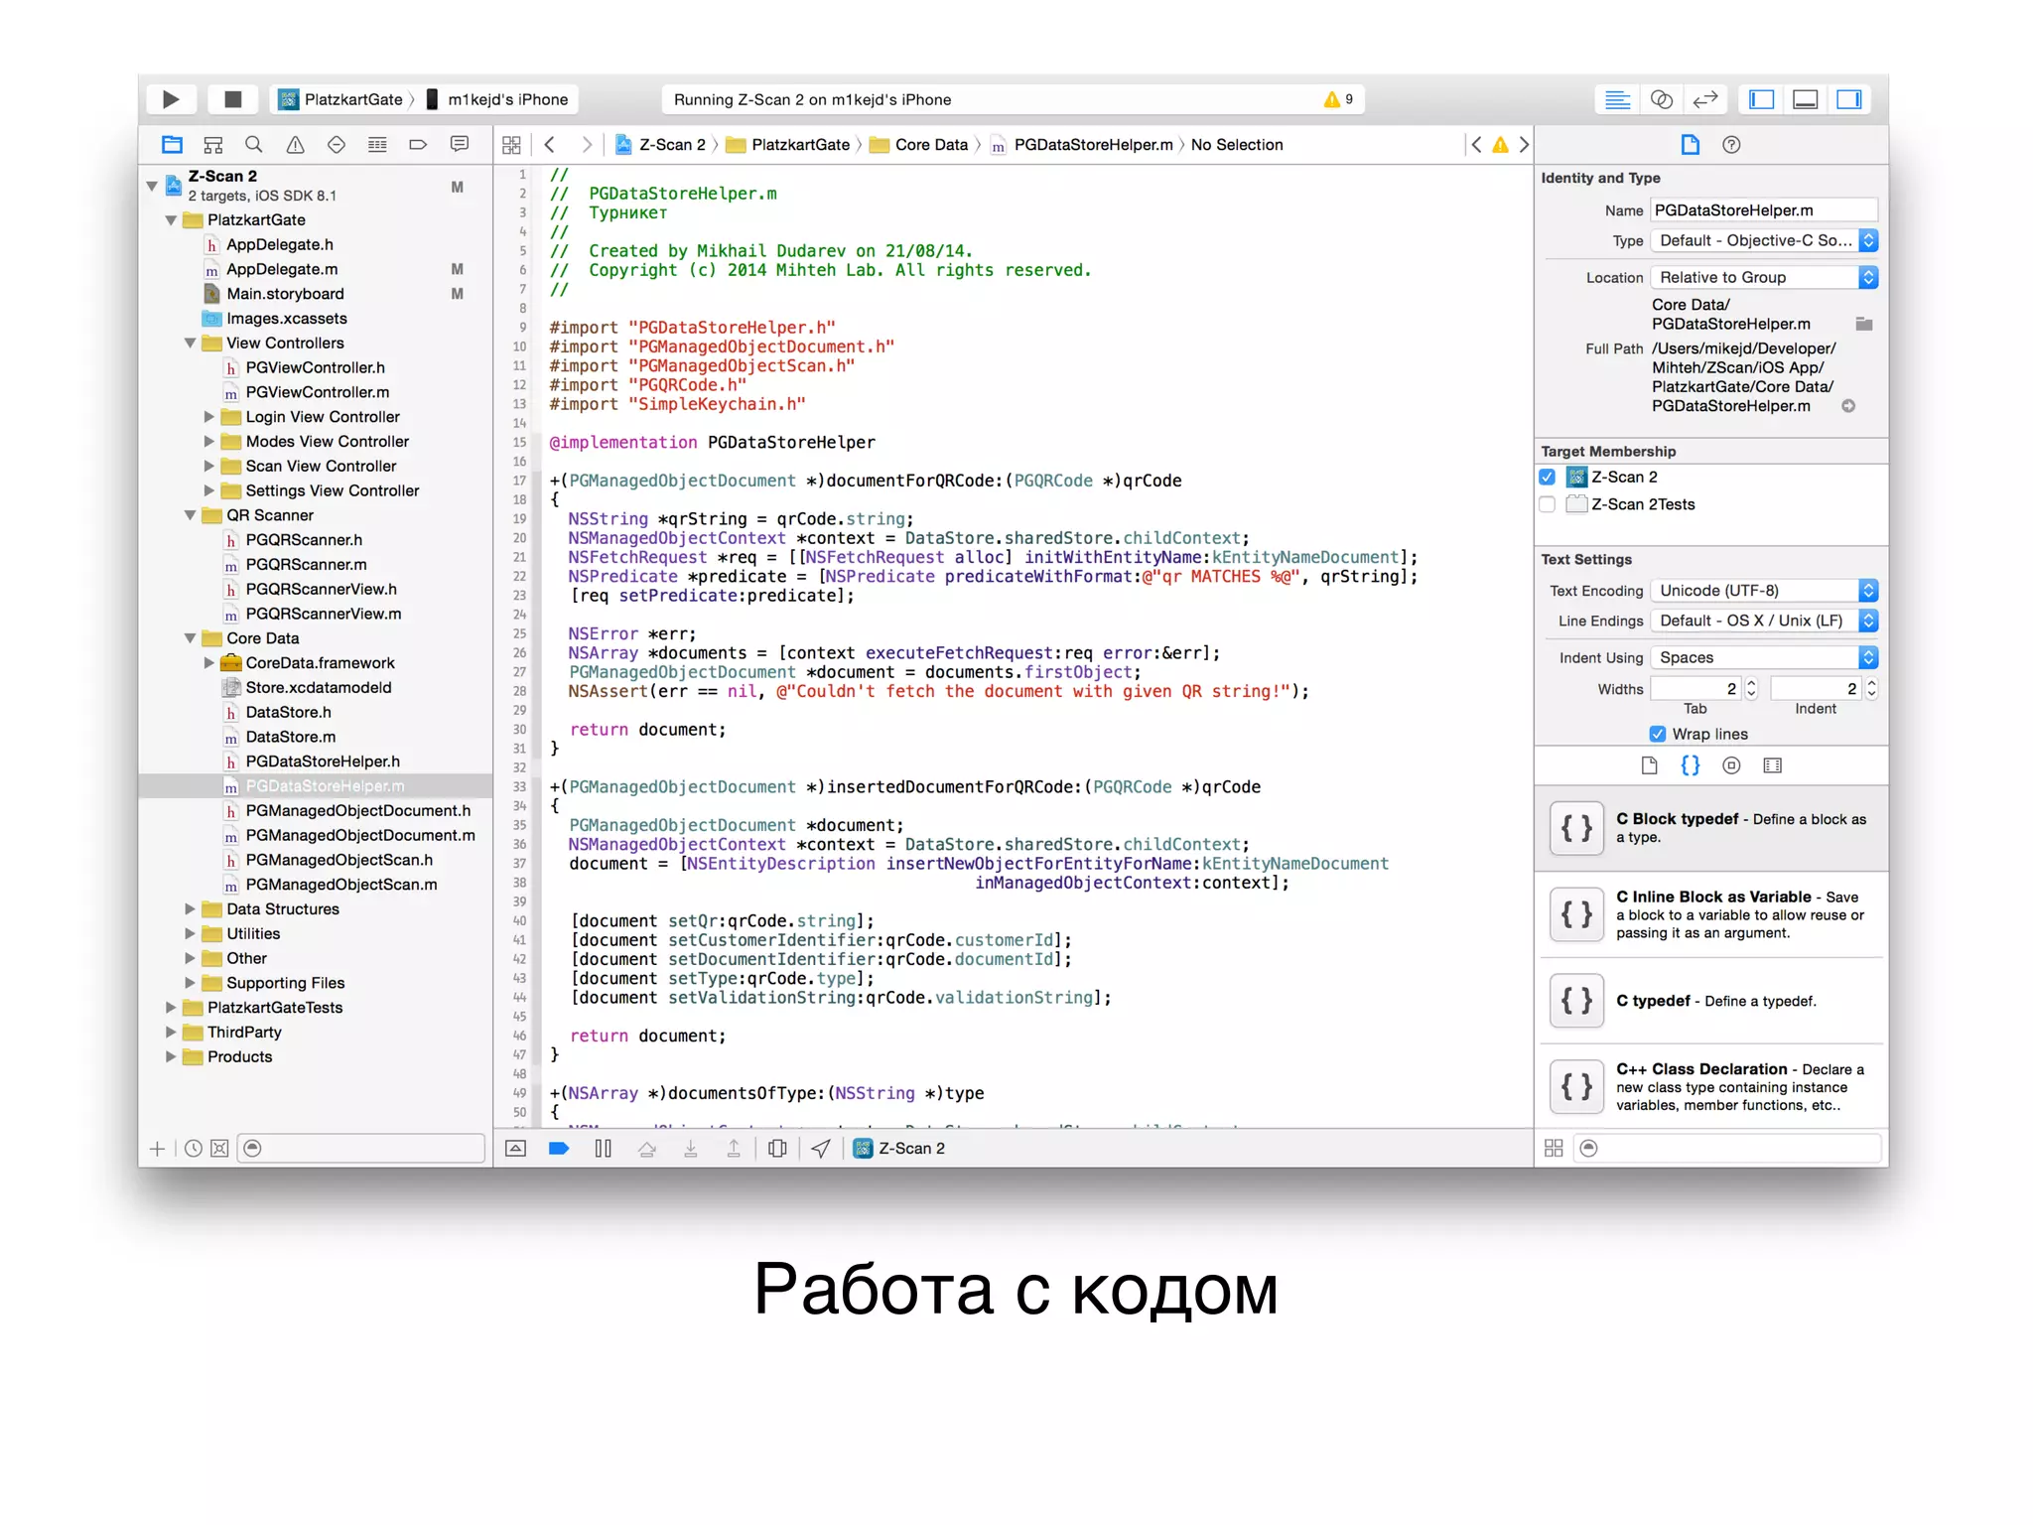Open the Issue navigator warning icon

(x=295, y=145)
